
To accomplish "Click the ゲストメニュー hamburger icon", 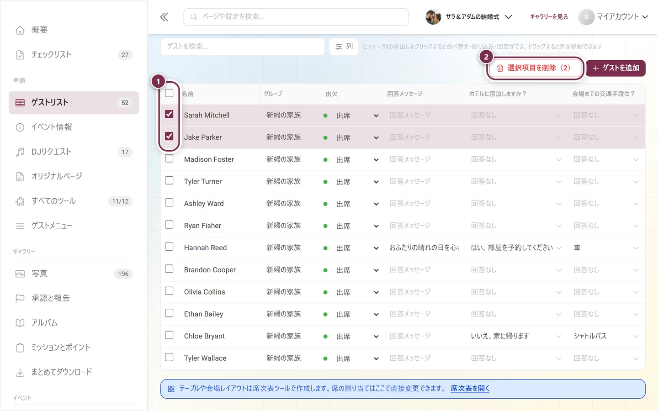I will (20, 226).
